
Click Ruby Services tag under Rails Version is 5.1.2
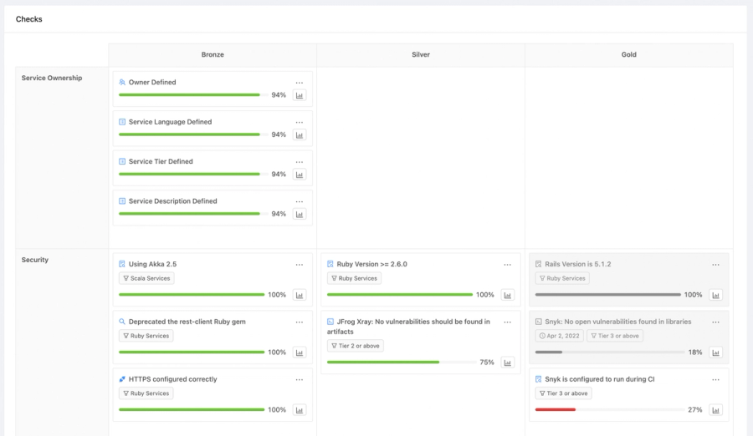point(562,278)
